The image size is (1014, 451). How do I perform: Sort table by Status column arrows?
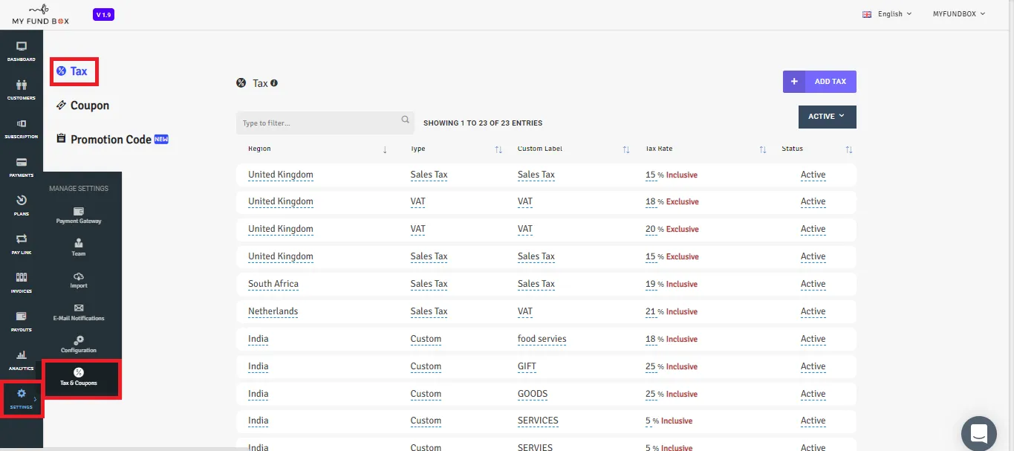[x=849, y=150]
